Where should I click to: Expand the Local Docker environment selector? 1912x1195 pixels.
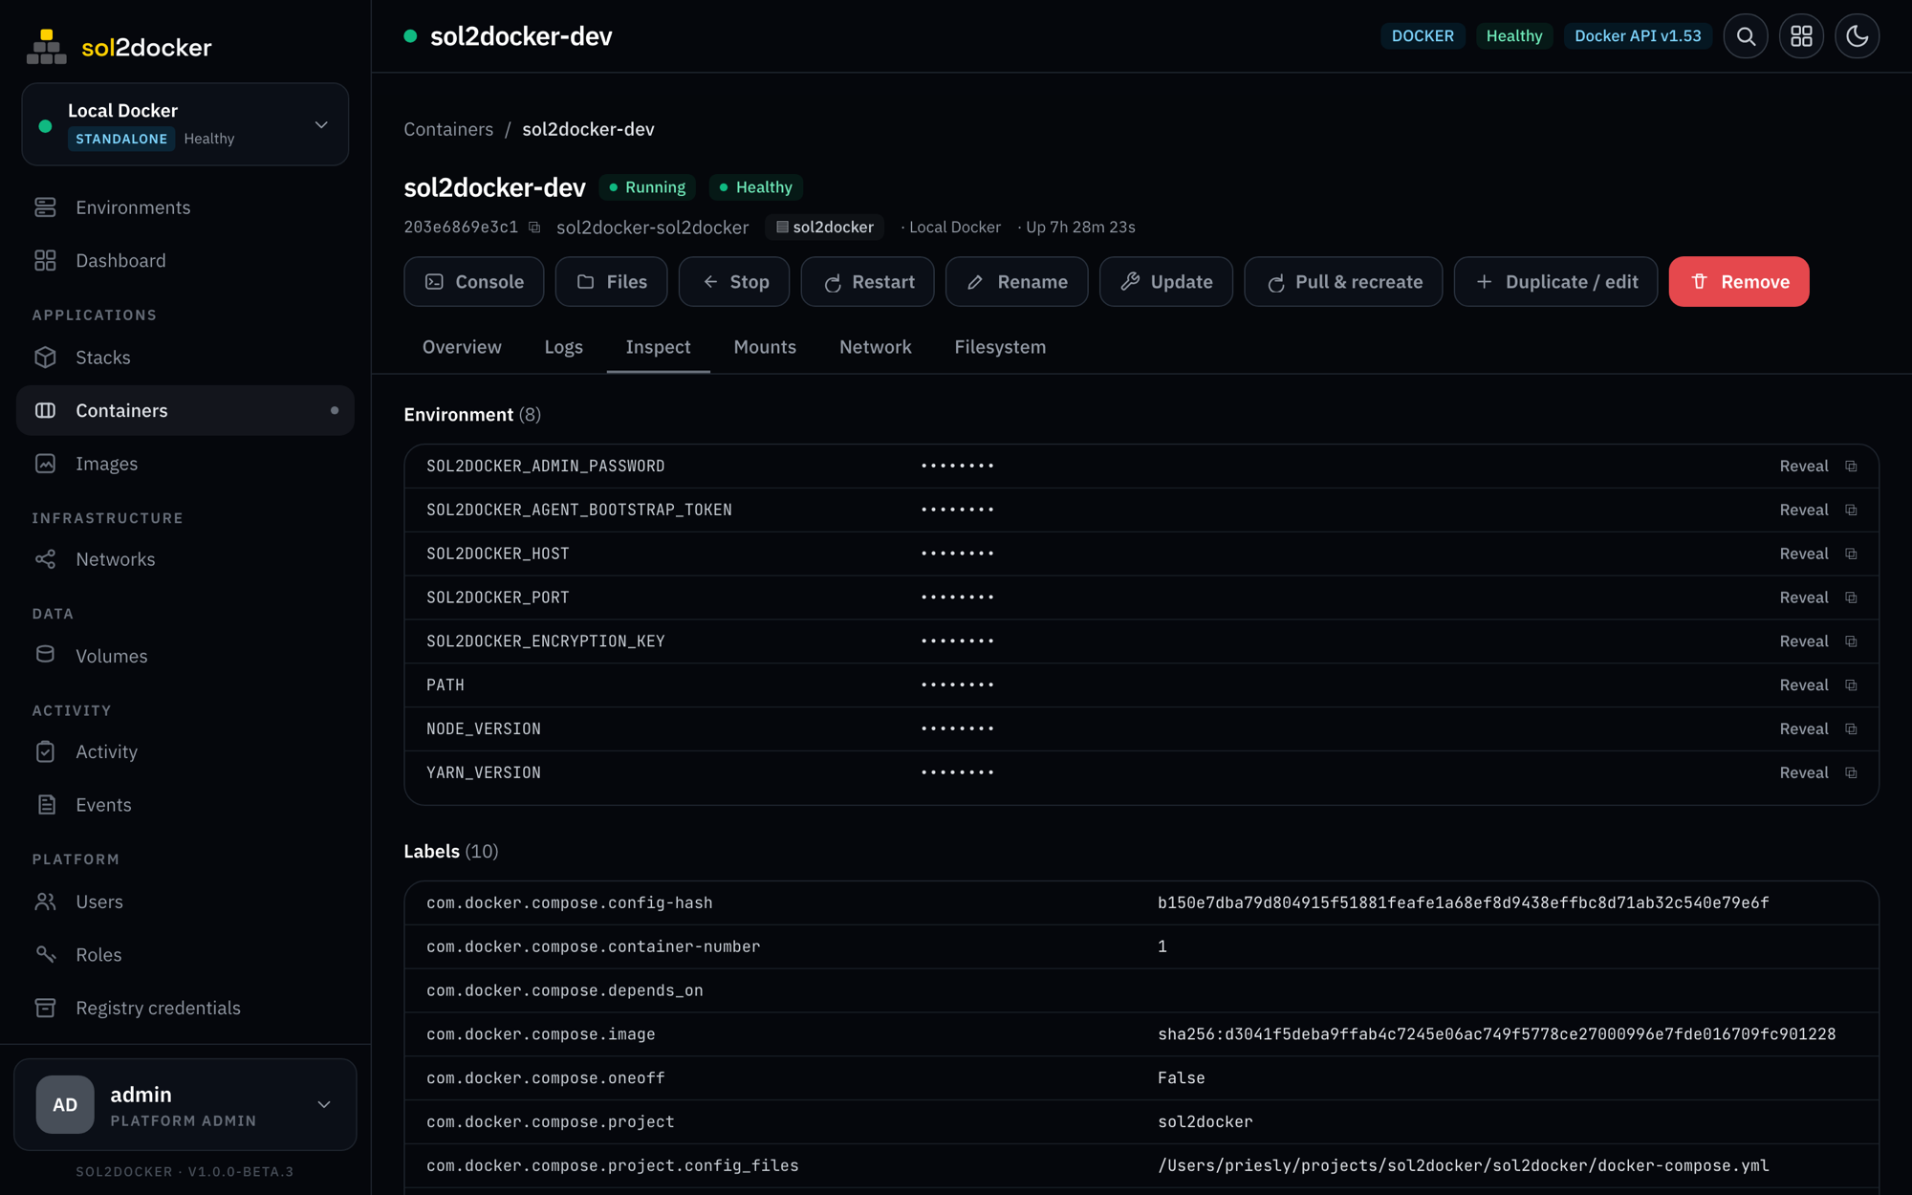click(185, 124)
